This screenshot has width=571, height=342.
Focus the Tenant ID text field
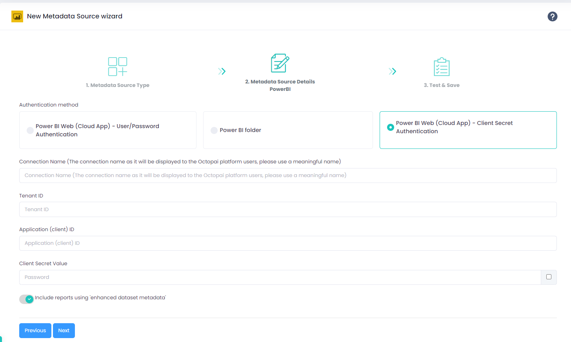tap(288, 210)
